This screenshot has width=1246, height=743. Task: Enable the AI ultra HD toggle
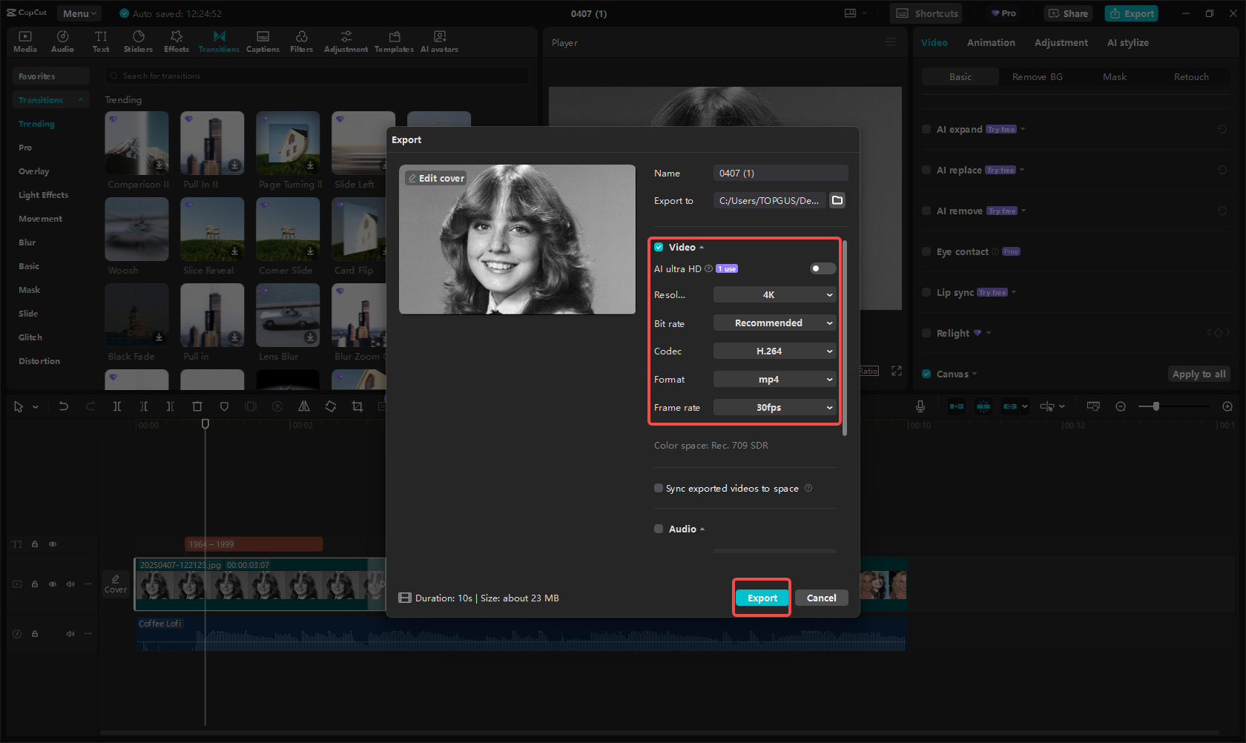[822, 268]
